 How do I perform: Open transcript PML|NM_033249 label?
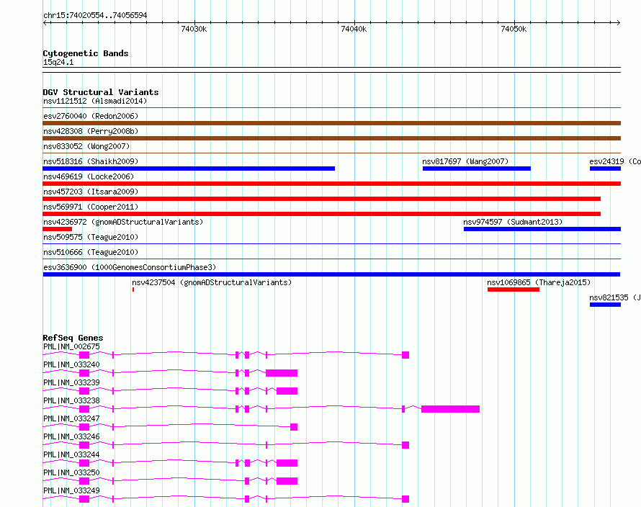coord(71,490)
